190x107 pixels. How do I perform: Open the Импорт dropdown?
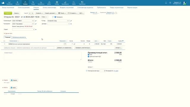click(x=118, y=48)
